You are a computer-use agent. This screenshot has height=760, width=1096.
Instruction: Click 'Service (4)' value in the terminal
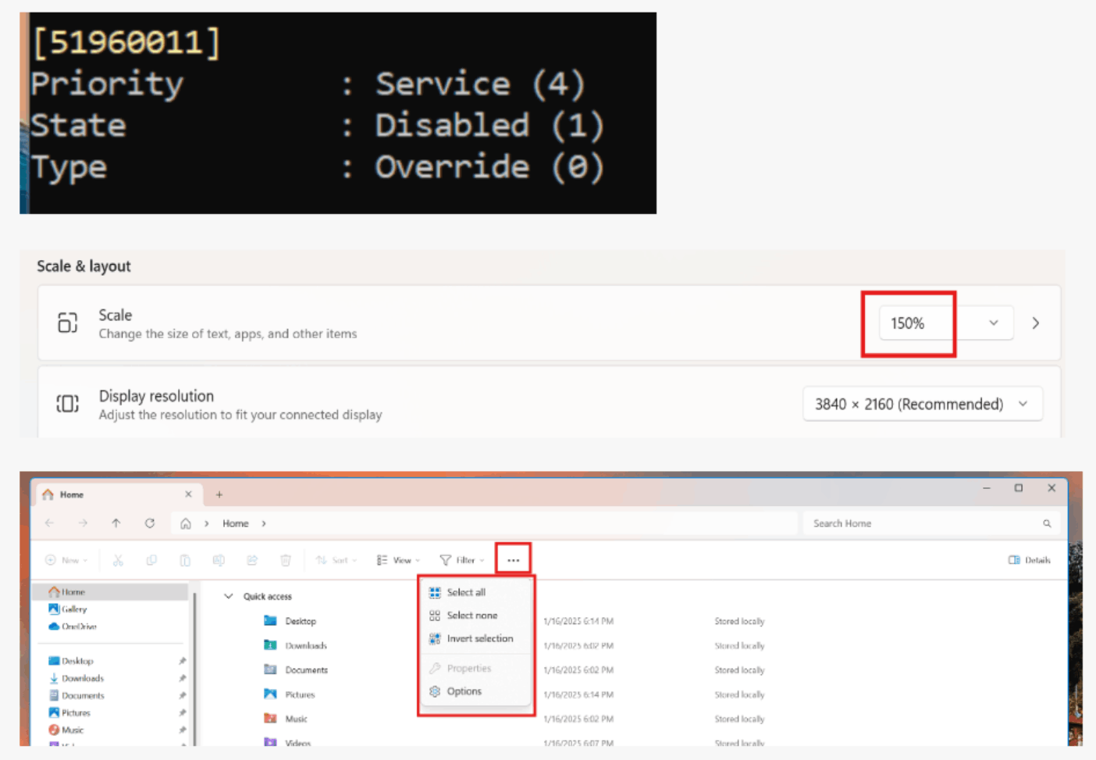[x=480, y=84]
